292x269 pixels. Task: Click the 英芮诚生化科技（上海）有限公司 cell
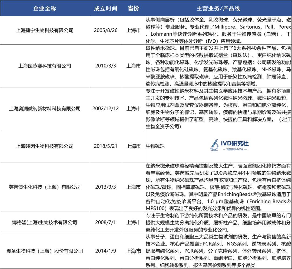pyautogui.click(x=45, y=187)
